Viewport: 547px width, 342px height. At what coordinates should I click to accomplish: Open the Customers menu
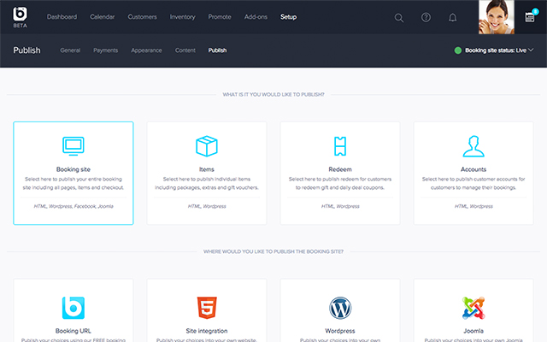point(143,17)
